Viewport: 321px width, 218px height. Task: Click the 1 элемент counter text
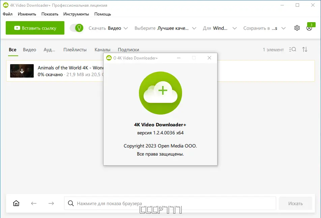273,50
